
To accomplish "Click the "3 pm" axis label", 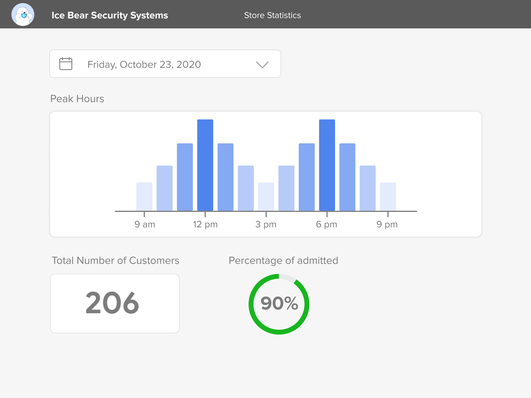I will 266,224.
